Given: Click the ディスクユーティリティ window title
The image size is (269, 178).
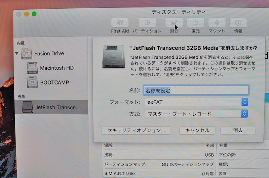Looking at the screenshot, I should pyautogui.click(x=179, y=12).
